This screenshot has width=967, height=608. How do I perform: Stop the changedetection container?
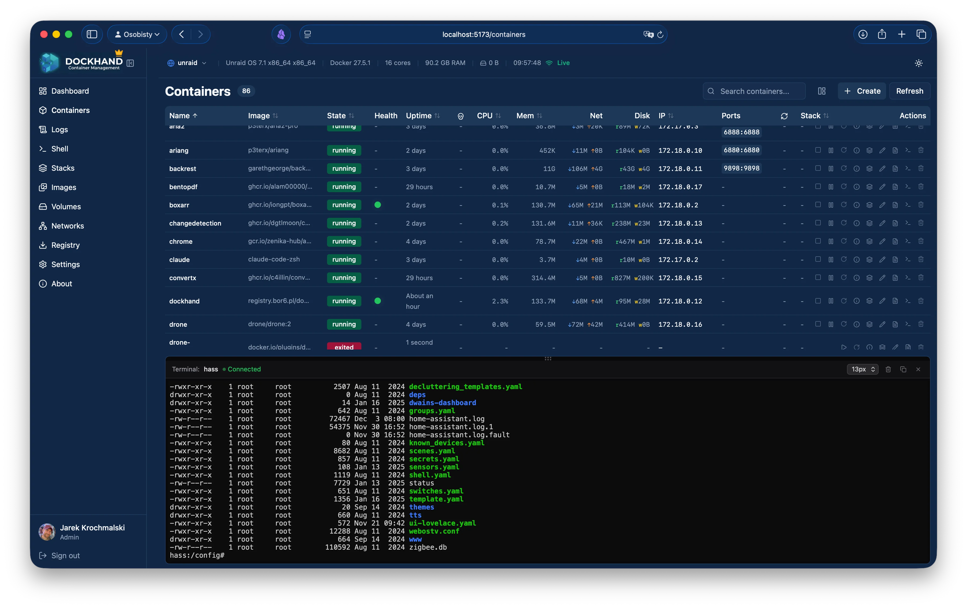click(818, 223)
